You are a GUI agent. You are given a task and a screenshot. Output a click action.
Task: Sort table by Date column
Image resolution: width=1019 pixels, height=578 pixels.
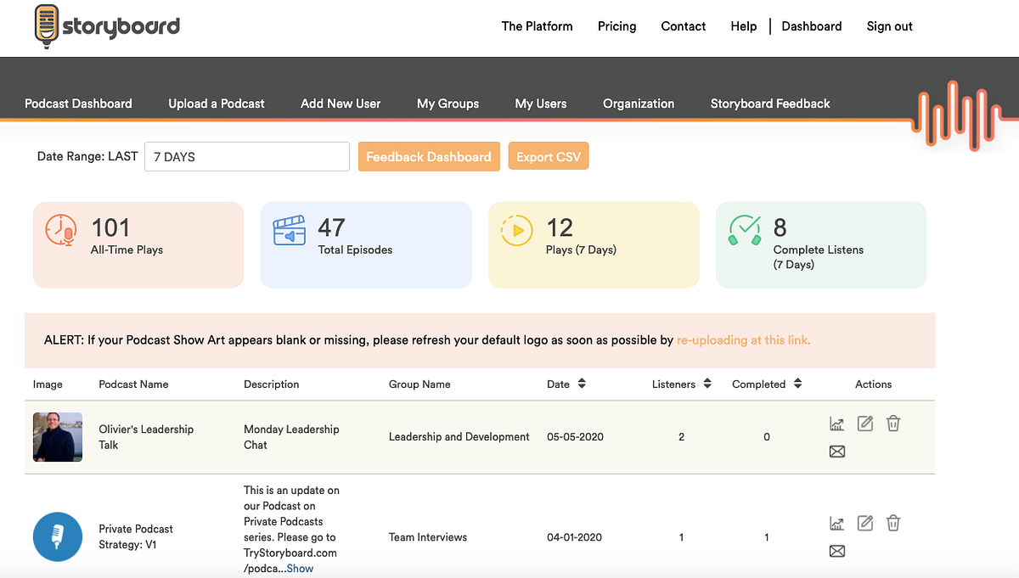pyautogui.click(x=582, y=384)
